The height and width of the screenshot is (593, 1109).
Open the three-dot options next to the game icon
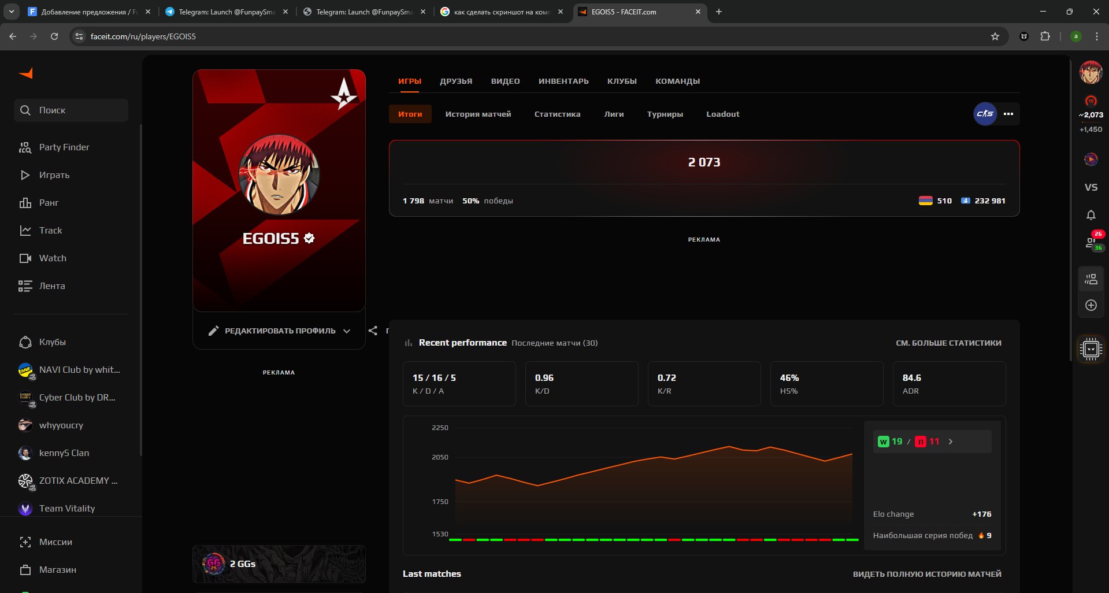(1008, 114)
